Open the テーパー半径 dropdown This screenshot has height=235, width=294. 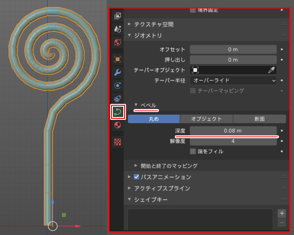233,80
